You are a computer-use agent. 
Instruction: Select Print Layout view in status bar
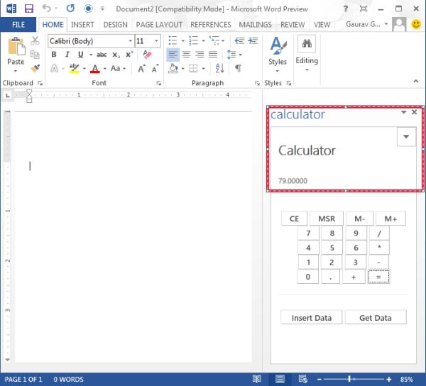pos(280,379)
